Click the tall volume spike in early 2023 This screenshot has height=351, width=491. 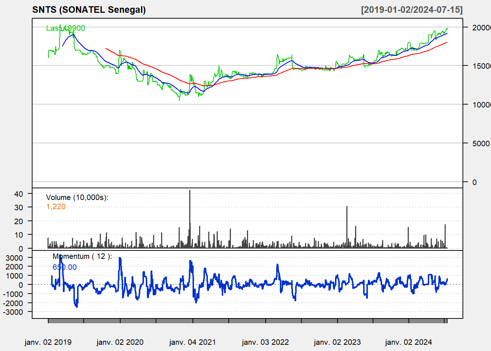[x=347, y=227]
